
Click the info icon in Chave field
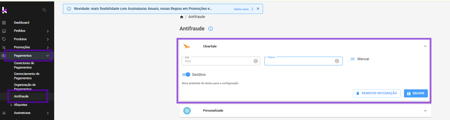(337, 61)
